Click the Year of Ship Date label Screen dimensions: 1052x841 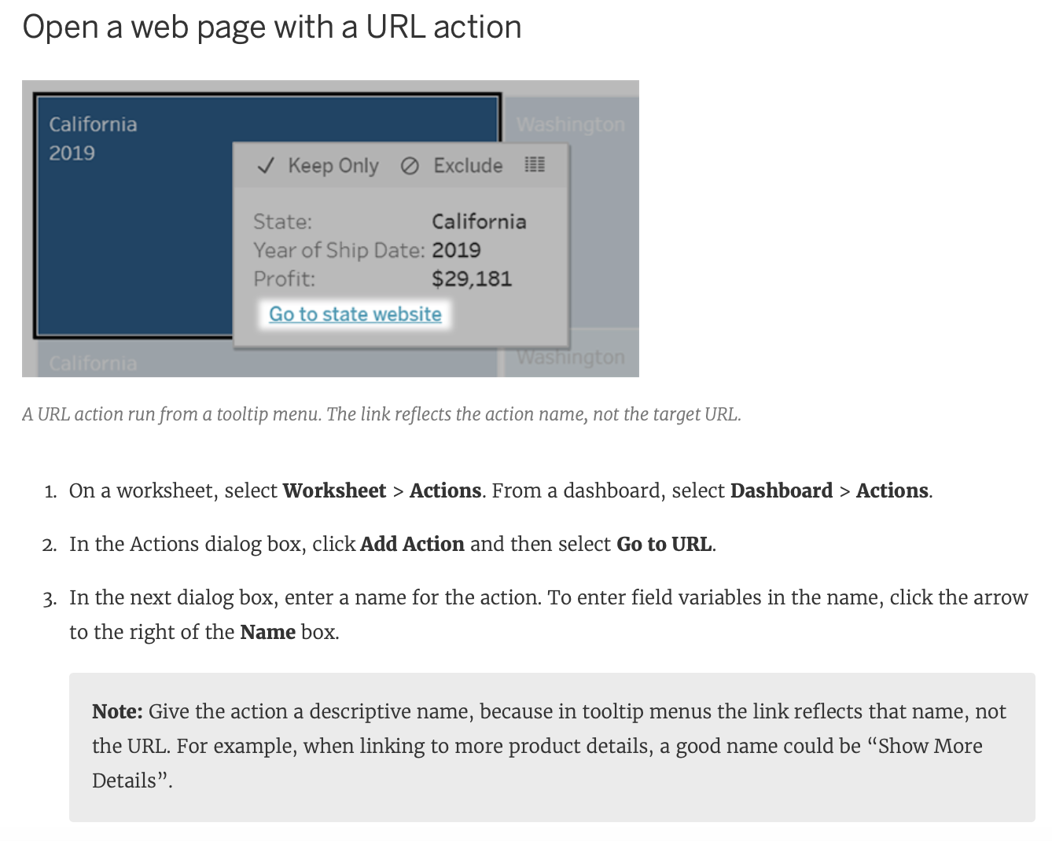tap(338, 250)
